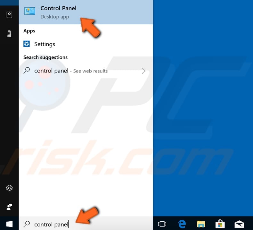Open Microsoft Store from taskbar
This screenshot has height=230, width=253.
tap(220, 224)
